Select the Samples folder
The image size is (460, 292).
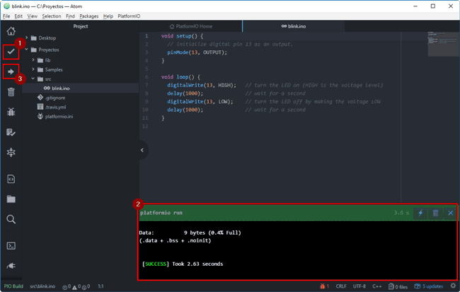coord(54,69)
